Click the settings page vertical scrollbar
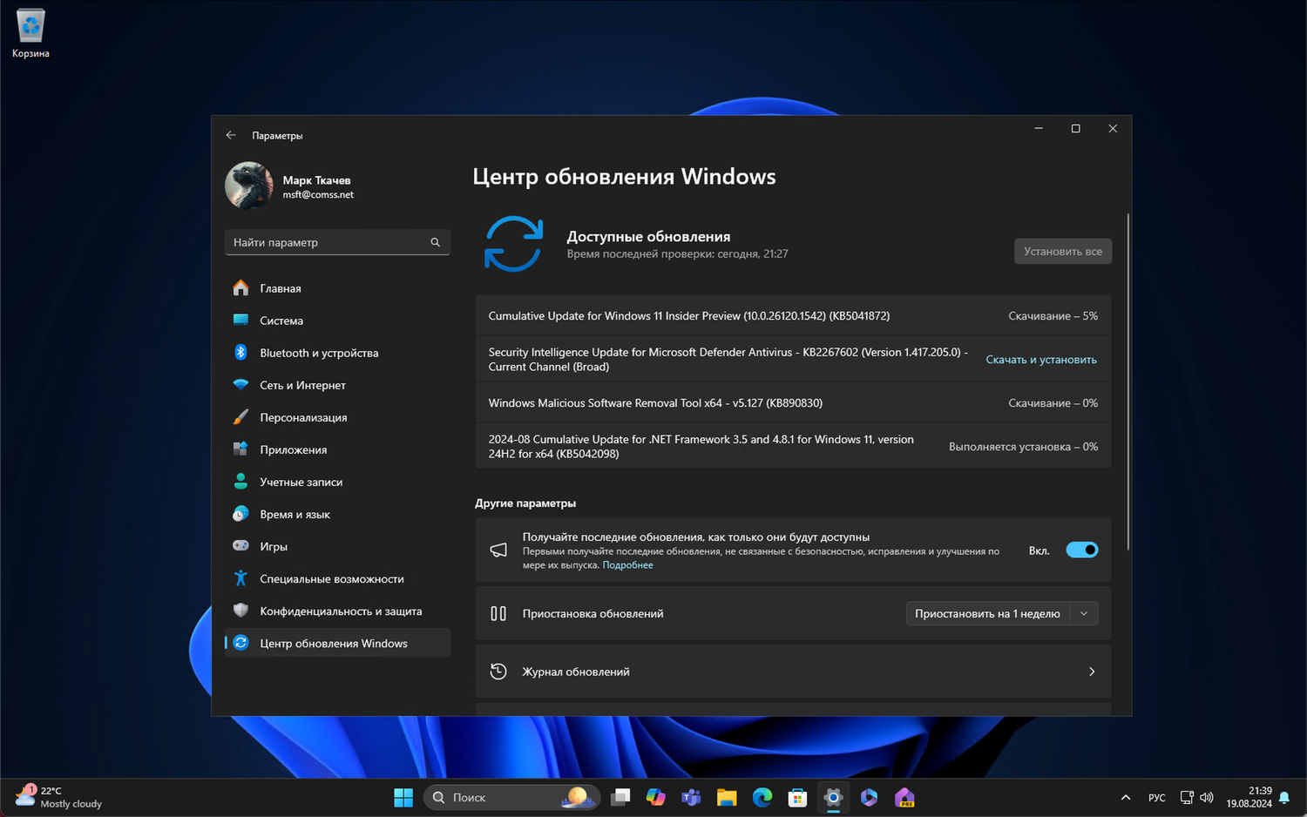The width and height of the screenshot is (1307, 817). point(1128,381)
